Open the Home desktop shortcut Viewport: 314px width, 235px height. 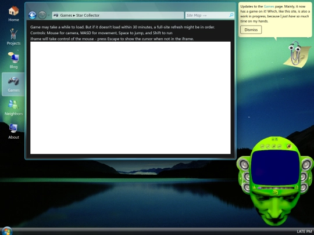13,14
